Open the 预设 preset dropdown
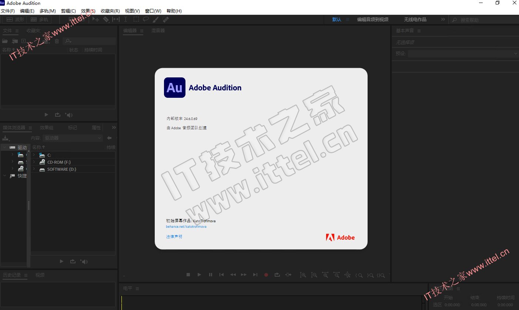 (463, 54)
